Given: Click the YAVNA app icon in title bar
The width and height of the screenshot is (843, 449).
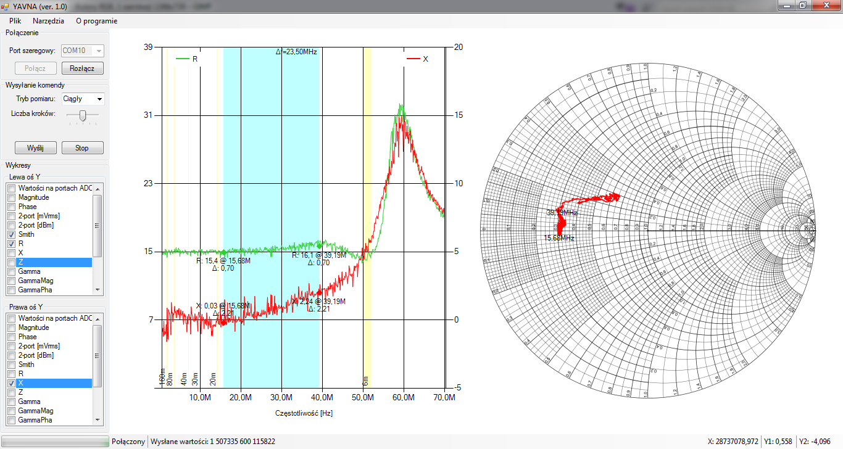Looking at the screenshot, I should (6, 6).
